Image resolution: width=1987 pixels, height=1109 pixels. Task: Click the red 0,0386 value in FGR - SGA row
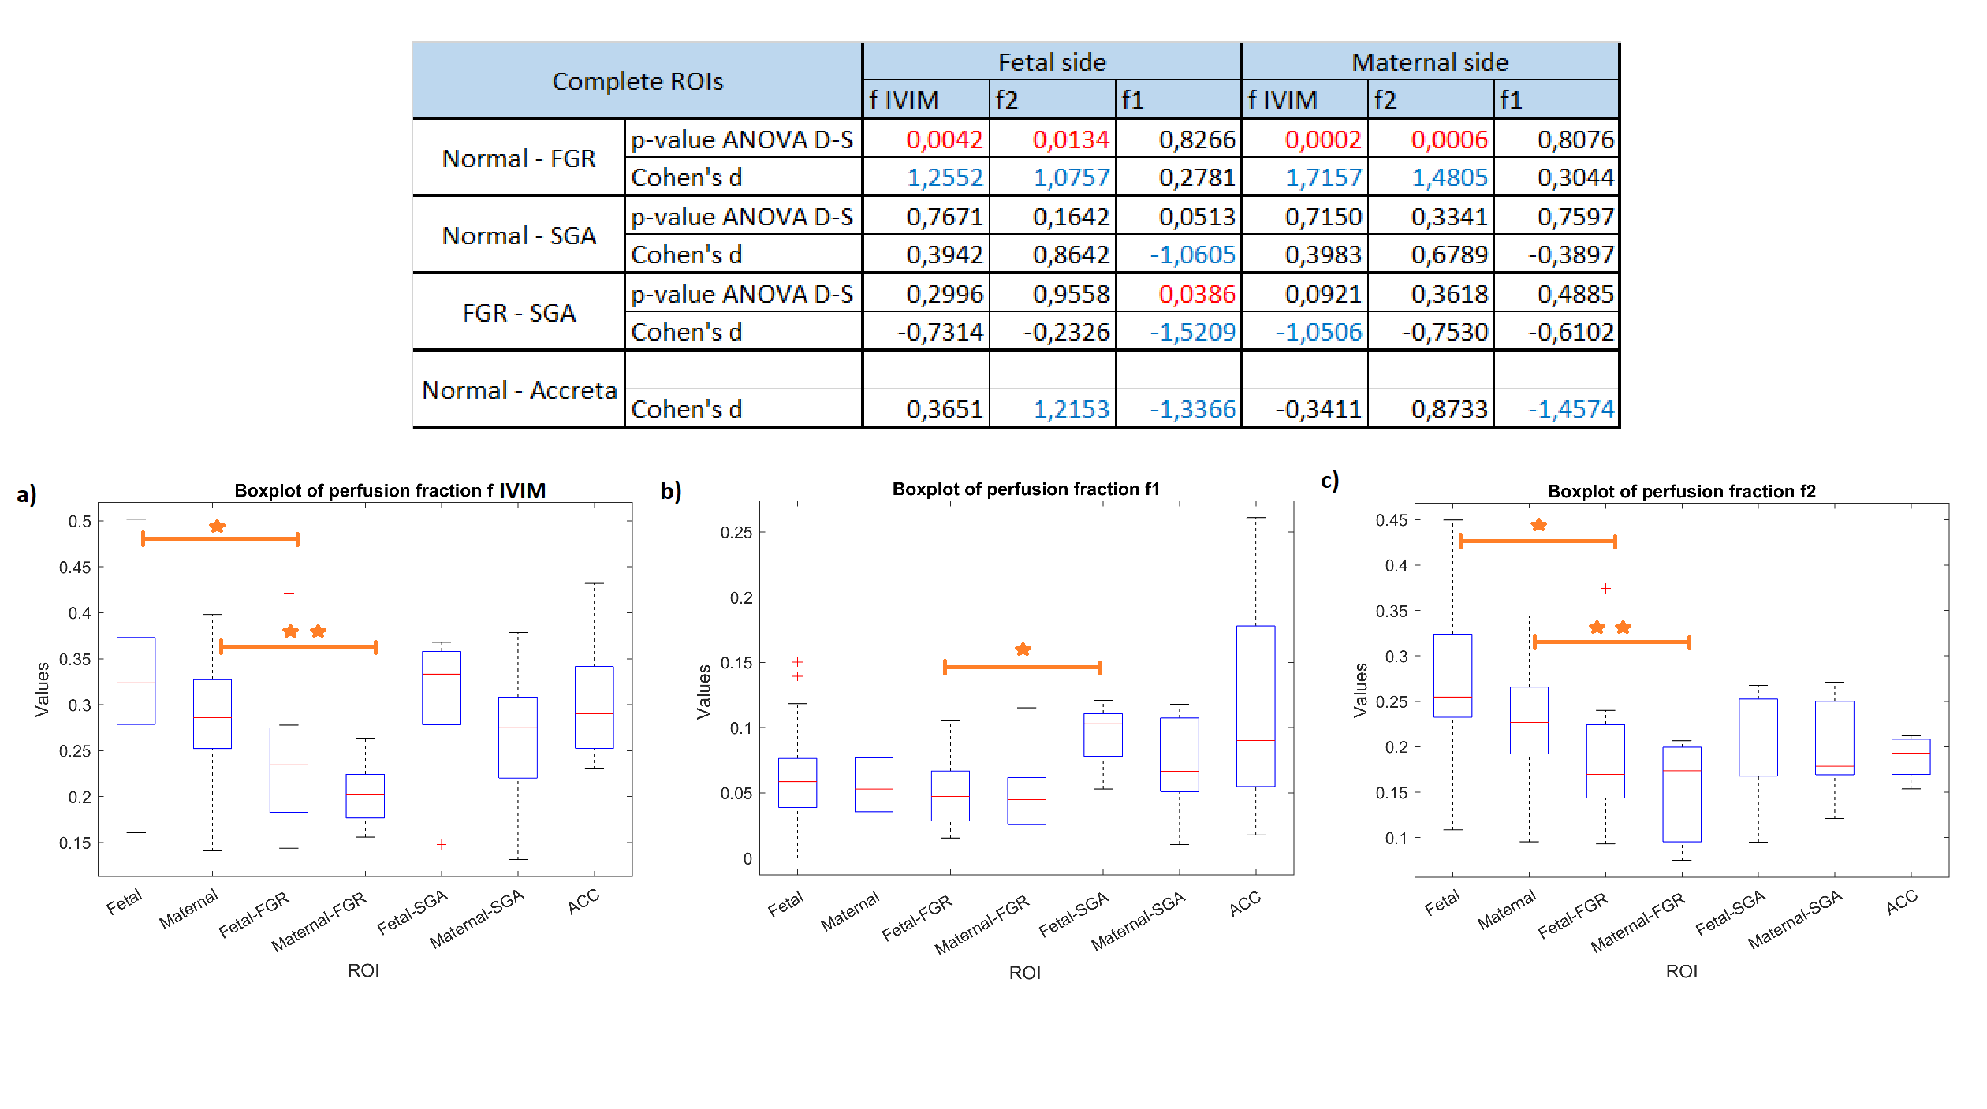click(x=1196, y=294)
